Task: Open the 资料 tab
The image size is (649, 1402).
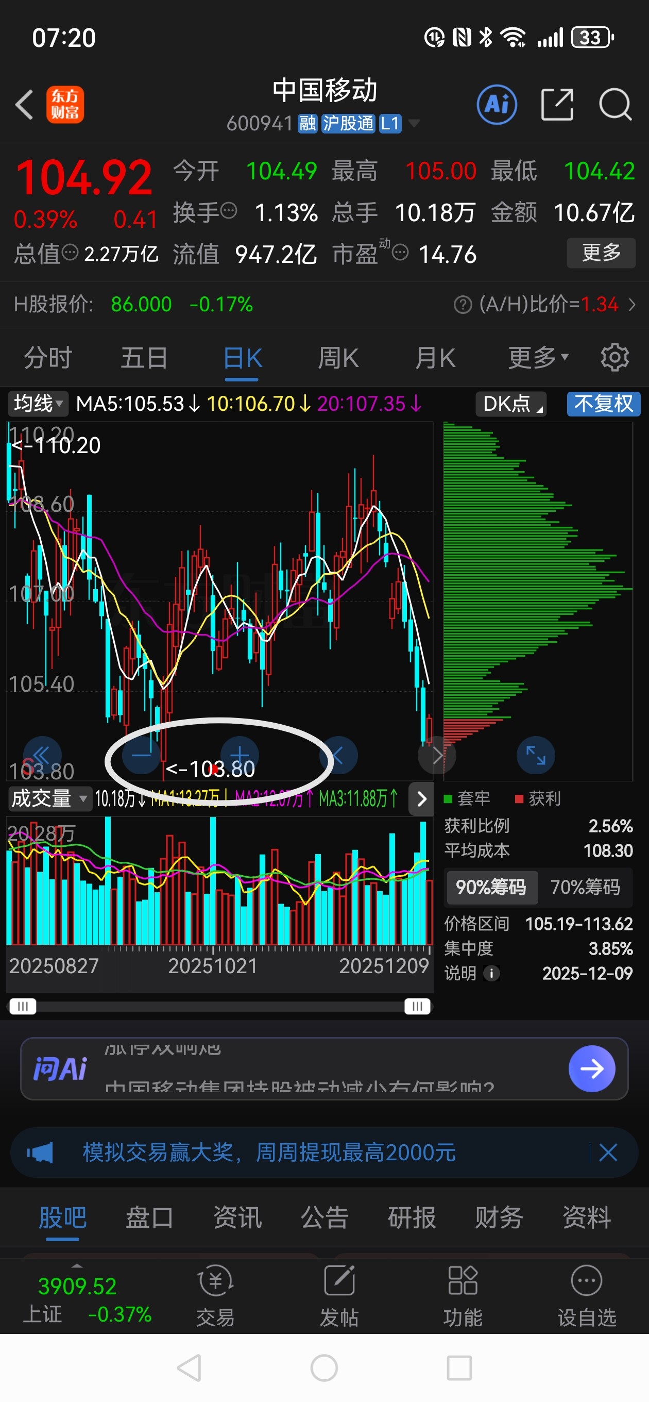Action: [x=587, y=1217]
